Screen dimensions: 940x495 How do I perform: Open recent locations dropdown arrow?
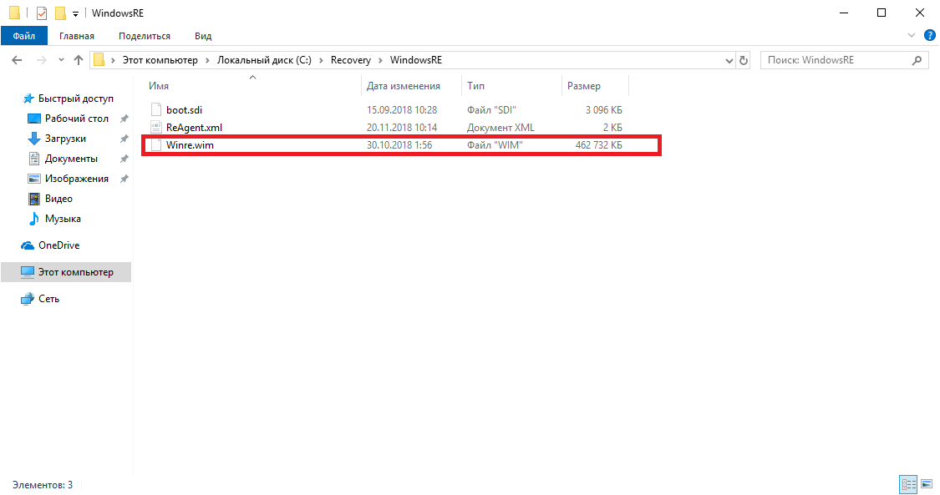[61, 60]
